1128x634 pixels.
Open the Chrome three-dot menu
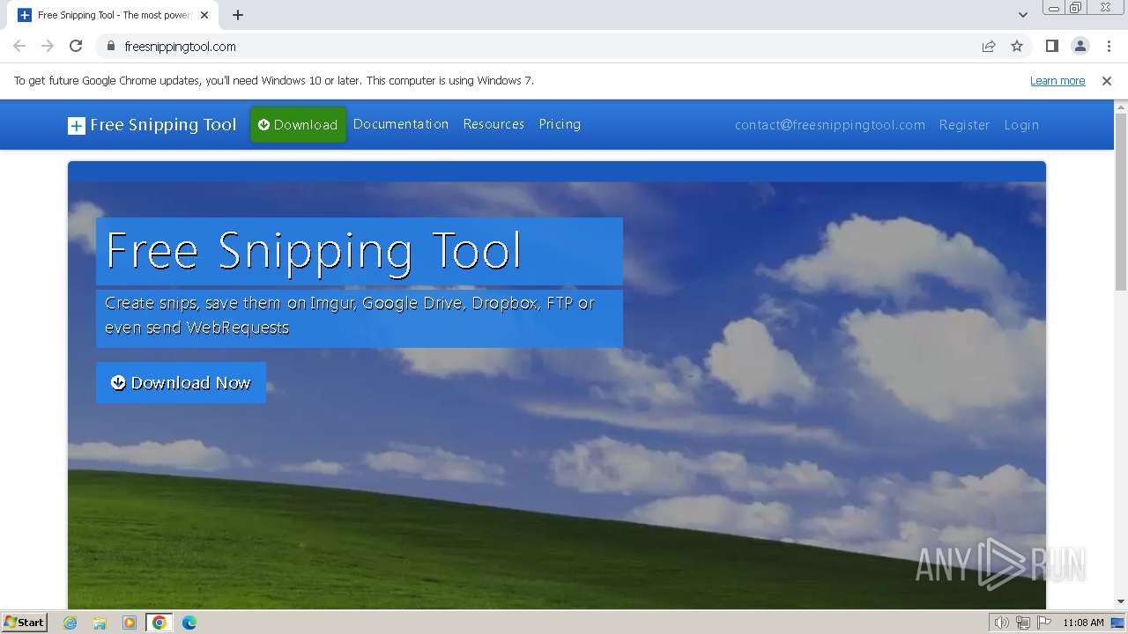(1109, 46)
